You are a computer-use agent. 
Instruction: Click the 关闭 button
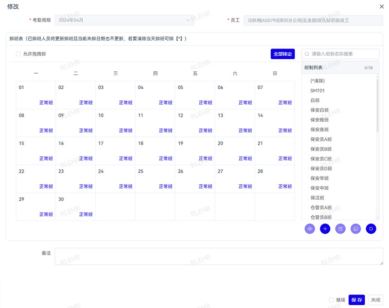pos(375,300)
